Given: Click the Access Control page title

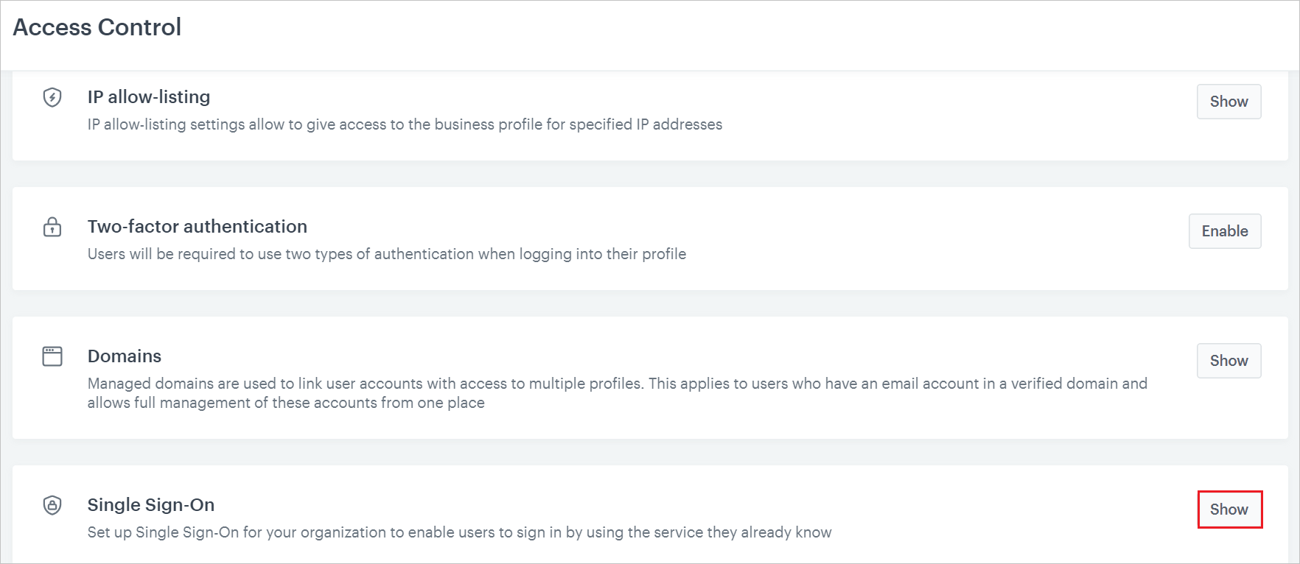Looking at the screenshot, I should point(97,27).
